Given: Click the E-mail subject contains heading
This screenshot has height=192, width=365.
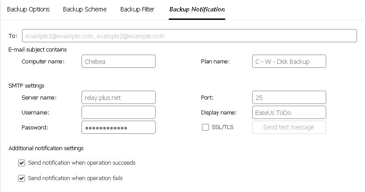Looking at the screenshot, I should click(37, 50).
